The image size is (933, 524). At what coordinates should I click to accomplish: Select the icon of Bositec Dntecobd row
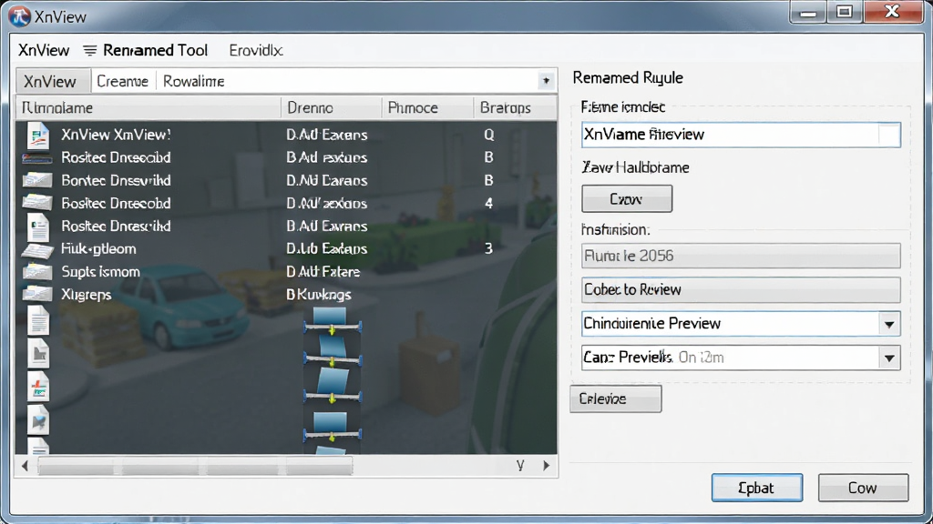36,203
